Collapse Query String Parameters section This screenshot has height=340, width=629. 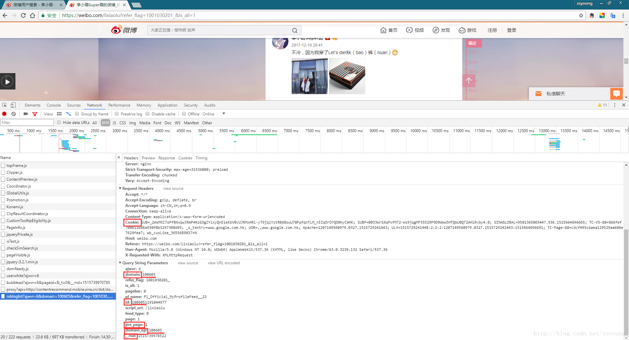pos(120,263)
